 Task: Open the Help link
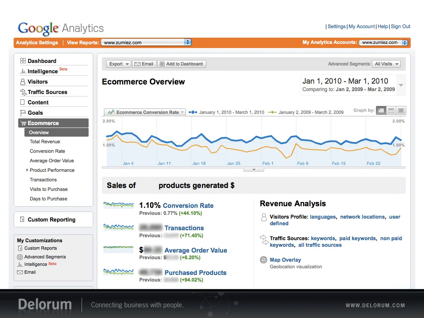tap(383, 26)
